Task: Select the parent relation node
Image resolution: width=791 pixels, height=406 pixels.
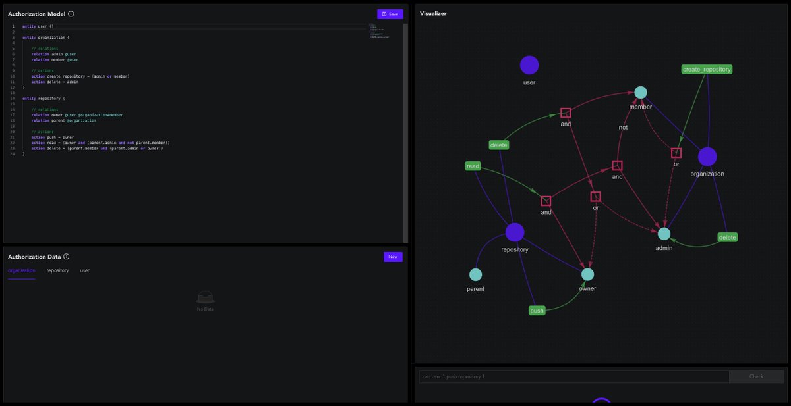Action: click(x=475, y=274)
